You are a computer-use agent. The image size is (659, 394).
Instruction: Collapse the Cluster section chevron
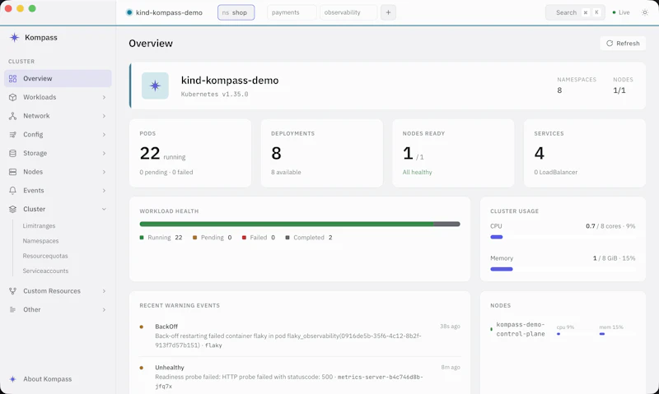coord(104,209)
